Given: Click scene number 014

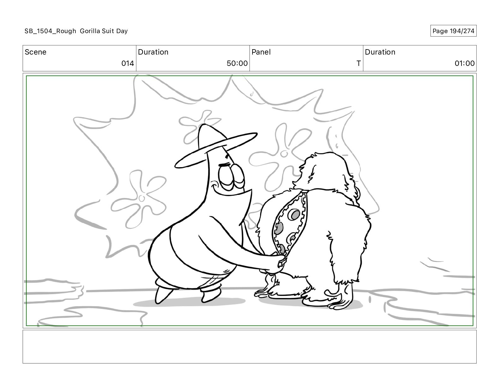Looking at the screenshot, I should pos(128,63).
